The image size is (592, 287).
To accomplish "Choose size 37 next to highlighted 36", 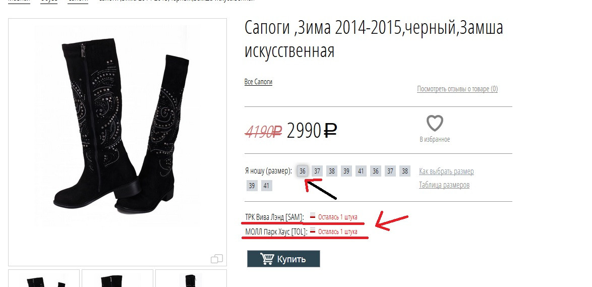I will click(x=317, y=171).
